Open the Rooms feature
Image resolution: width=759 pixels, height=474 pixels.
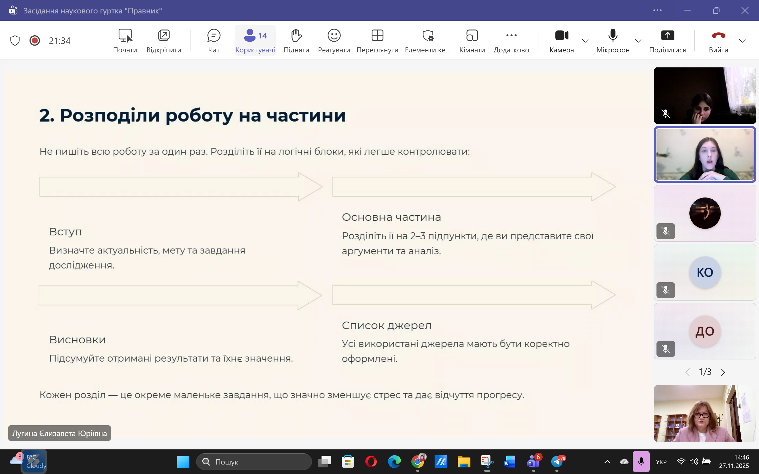tap(472, 41)
